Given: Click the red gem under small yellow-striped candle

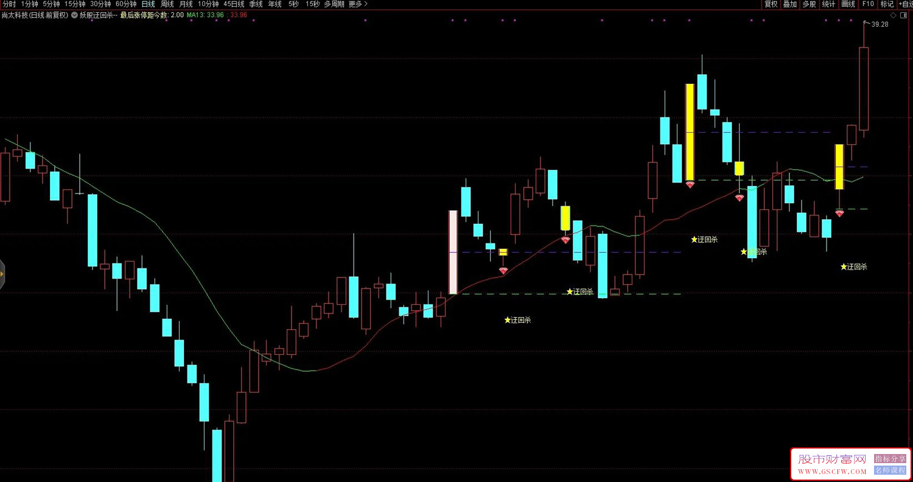Looking at the screenshot, I should point(503,271).
